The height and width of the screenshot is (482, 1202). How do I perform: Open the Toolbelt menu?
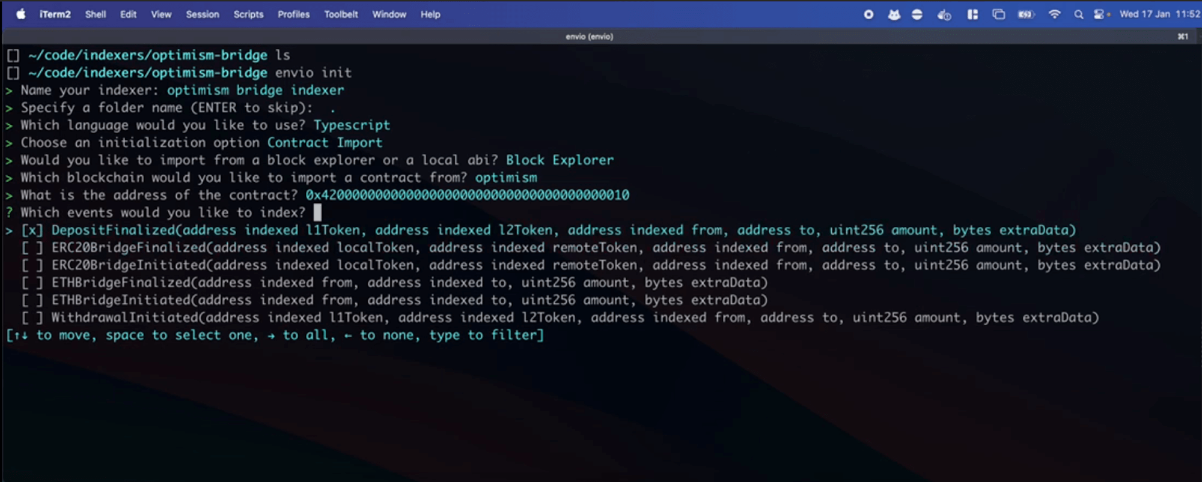coord(341,14)
